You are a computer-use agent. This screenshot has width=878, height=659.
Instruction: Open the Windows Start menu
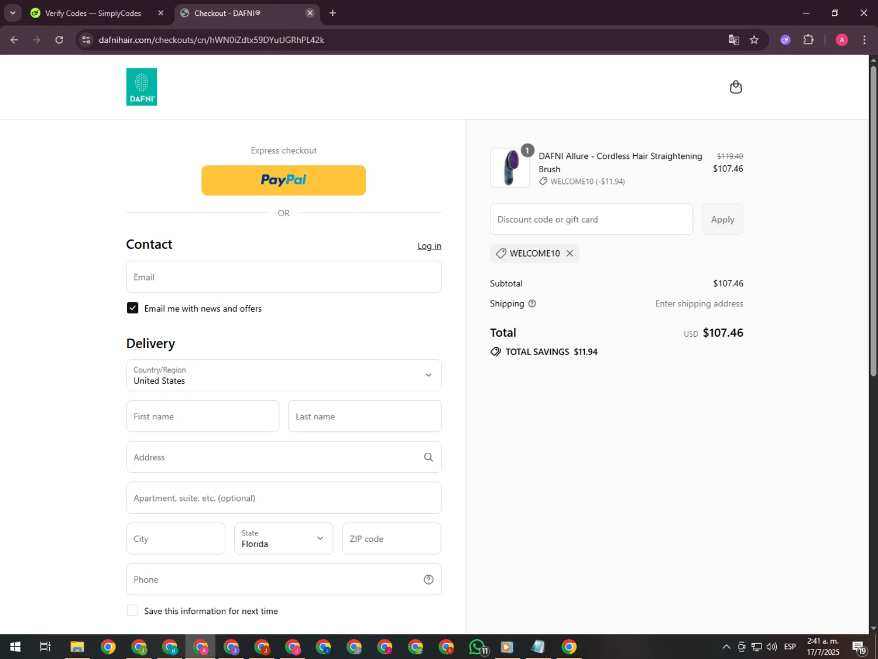point(15,647)
